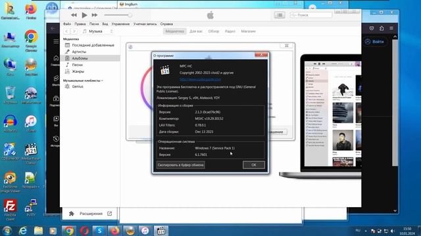Open the Правка menu in iTunes

click(80, 24)
